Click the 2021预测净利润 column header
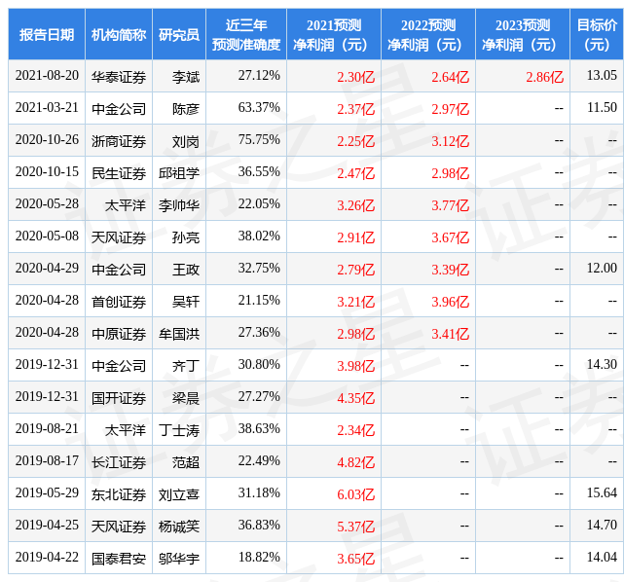624x582 pixels. pos(334,35)
